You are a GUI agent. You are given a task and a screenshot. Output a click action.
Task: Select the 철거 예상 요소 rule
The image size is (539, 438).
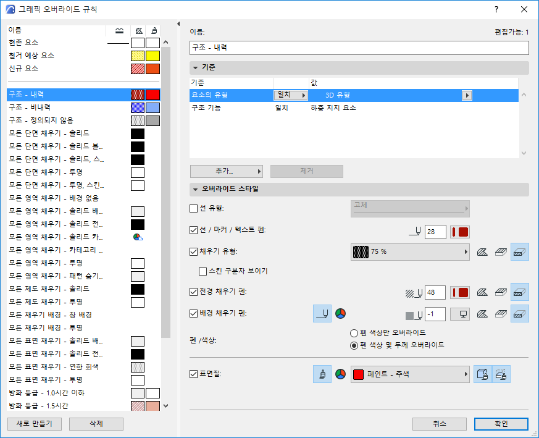coord(84,56)
